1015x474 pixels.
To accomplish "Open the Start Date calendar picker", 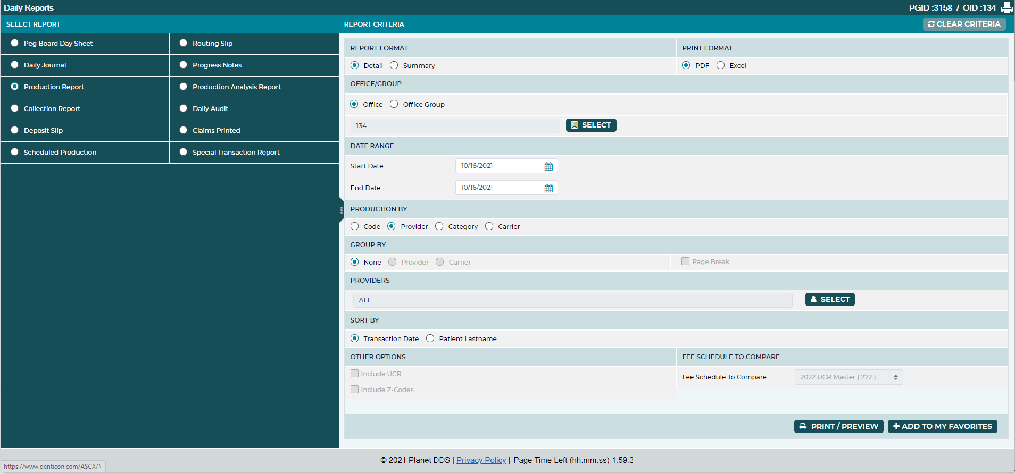I will pos(548,166).
